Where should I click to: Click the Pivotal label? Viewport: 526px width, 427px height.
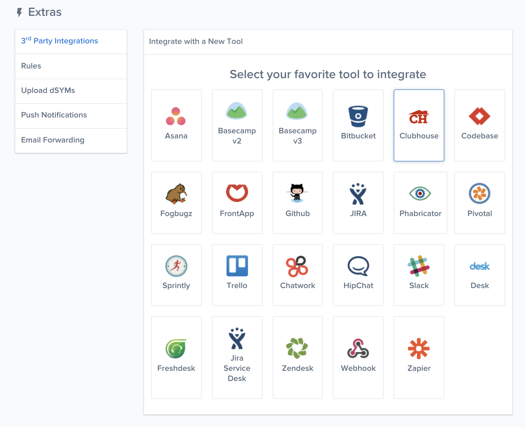480,213
